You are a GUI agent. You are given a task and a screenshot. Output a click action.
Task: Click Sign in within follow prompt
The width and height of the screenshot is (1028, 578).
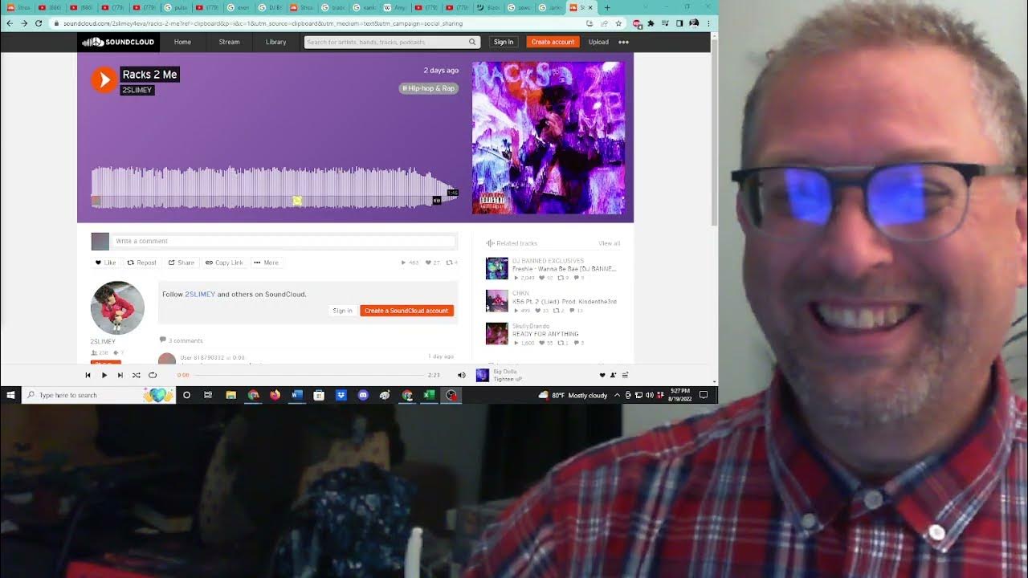click(342, 311)
